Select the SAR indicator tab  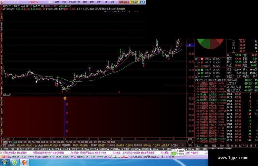coord(82,142)
